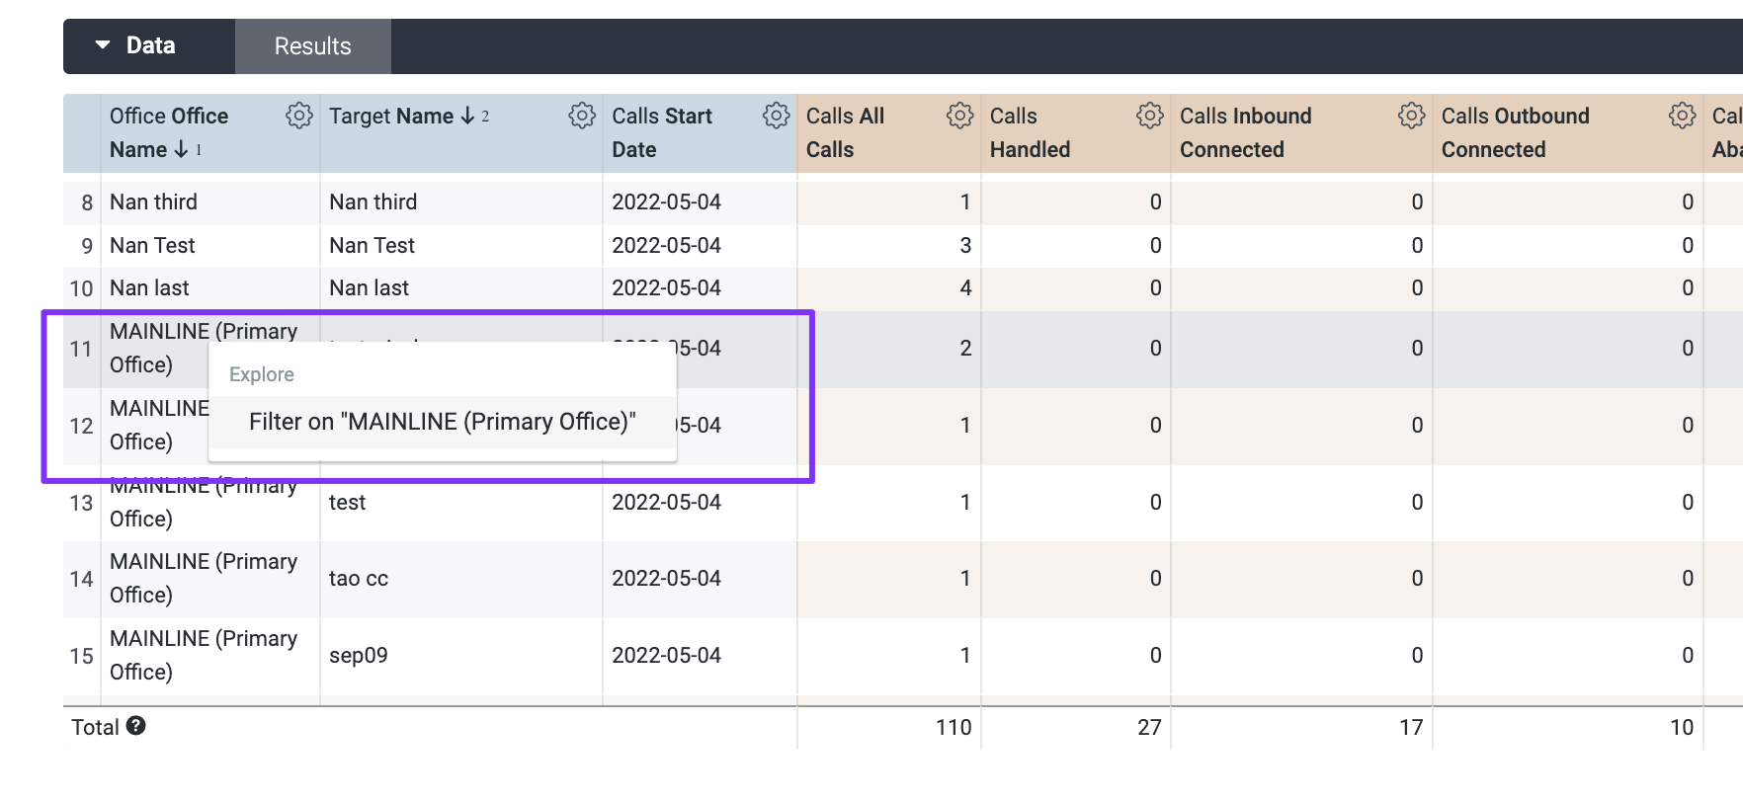Screen dimensions: 1743x802
Task: Click Calls All Calls value 4 in row 10
Action: pyautogui.click(x=965, y=287)
